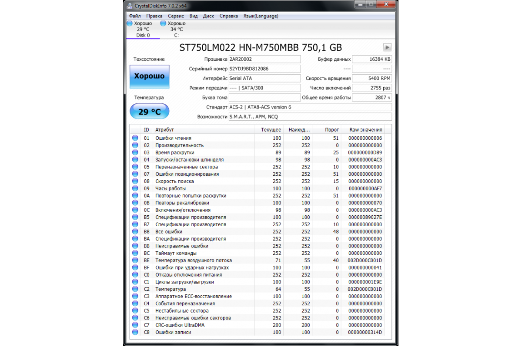The image size is (522, 346).
Task: Click the Скорость вращения field 5400 RPM
Action: pyautogui.click(x=372, y=78)
